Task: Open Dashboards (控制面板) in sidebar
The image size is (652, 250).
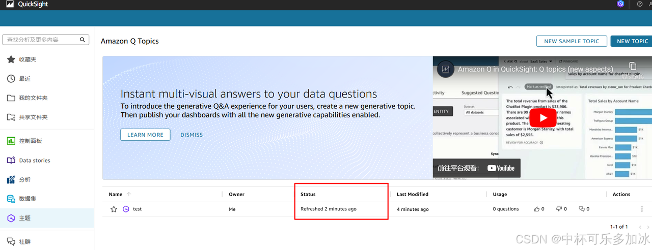Action: coord(31,141)
